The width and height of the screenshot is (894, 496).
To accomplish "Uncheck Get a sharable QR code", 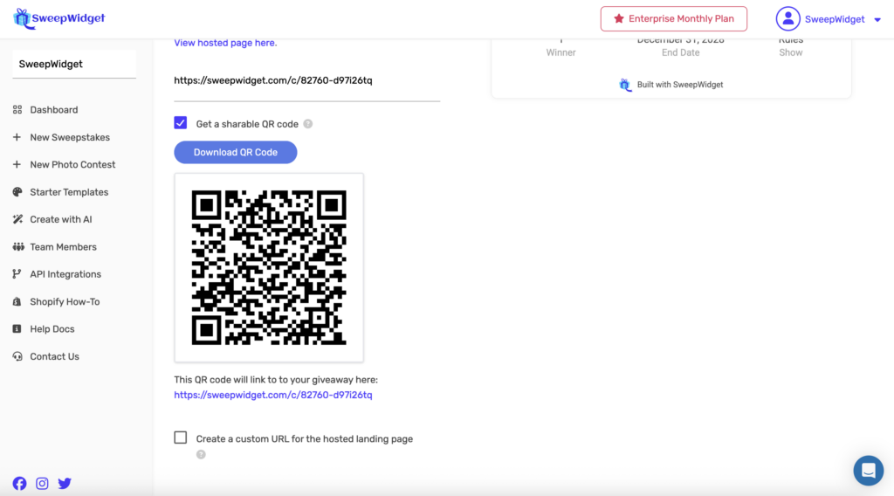I will pos(181,123).
